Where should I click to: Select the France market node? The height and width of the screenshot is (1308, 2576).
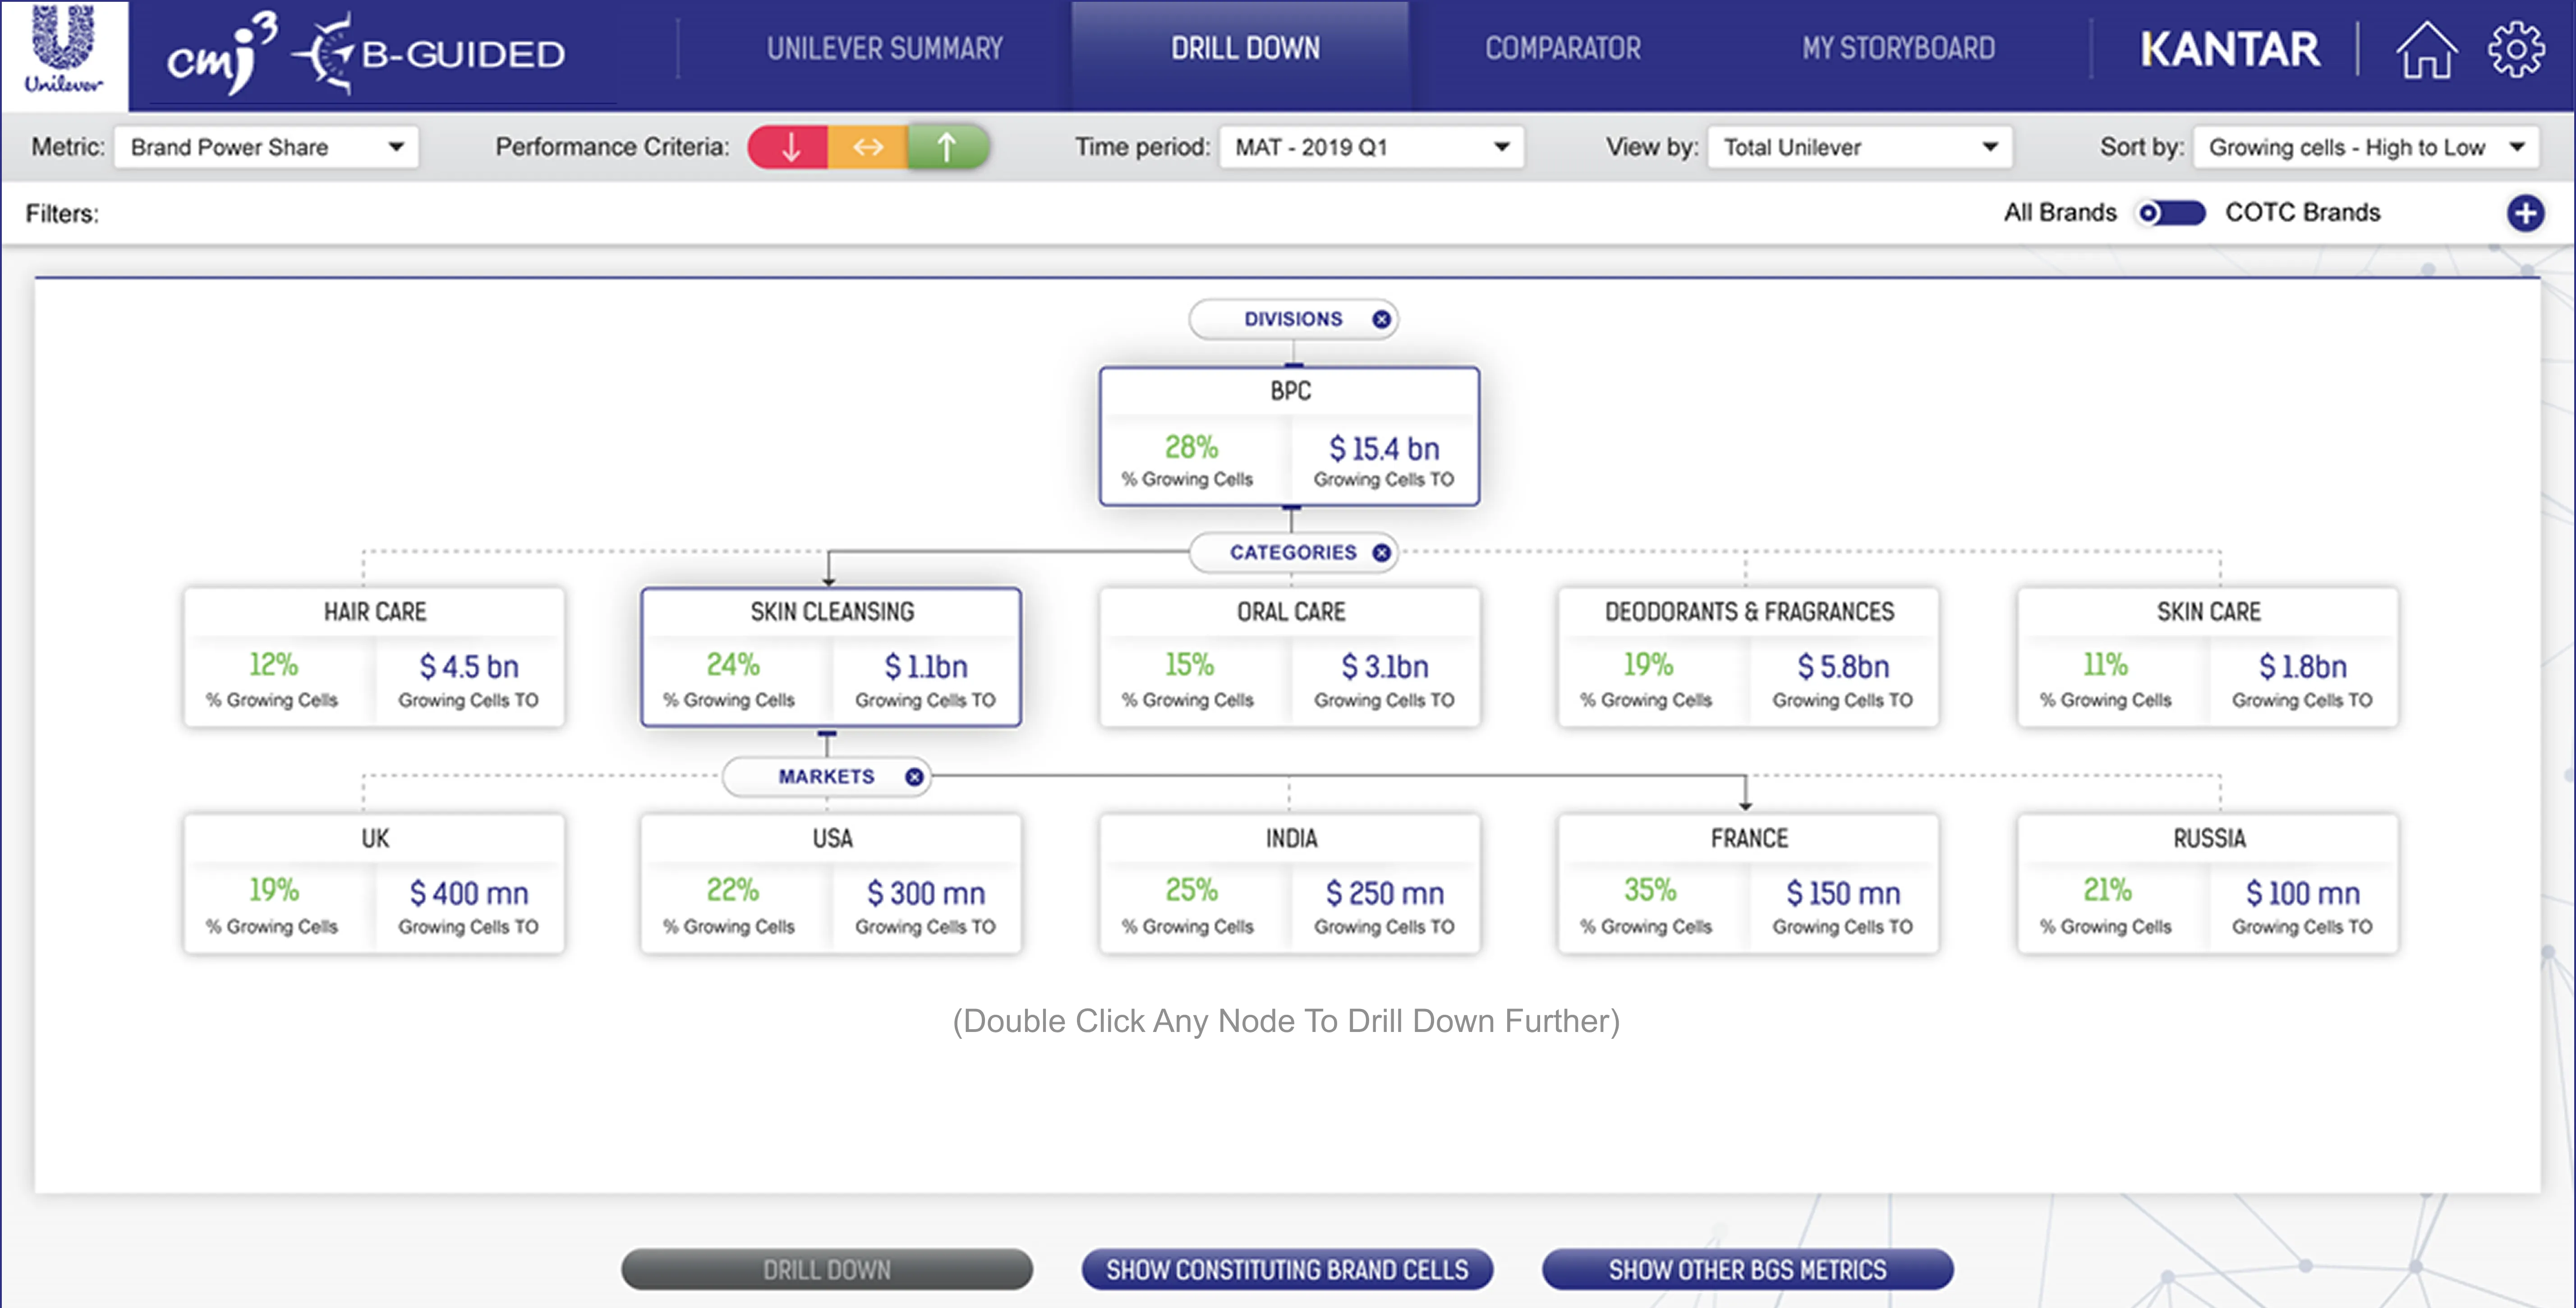pos(1748,884)
